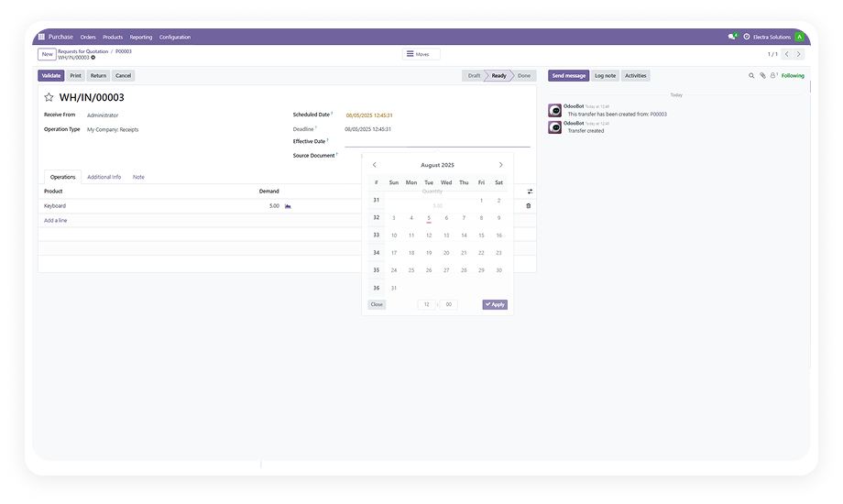This screenshot has height=504, width=843.
Task: Open August 2025 month title picker
Action: point(437,165)
